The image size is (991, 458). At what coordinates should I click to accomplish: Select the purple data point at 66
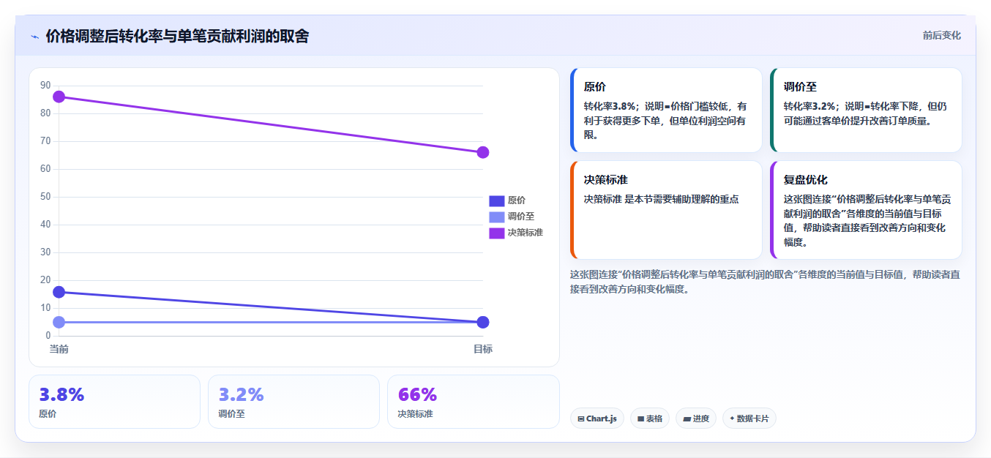coord(483,152)
